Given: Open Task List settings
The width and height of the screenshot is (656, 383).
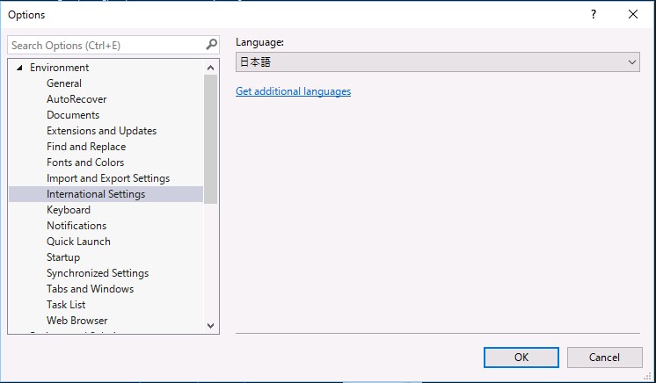Looking at the screenshot, I should [x=66, y=305].
